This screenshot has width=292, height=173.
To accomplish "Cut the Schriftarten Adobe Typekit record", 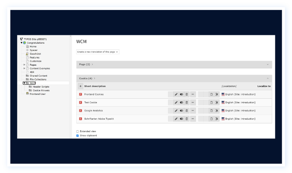I will click(x=217, y=119).
